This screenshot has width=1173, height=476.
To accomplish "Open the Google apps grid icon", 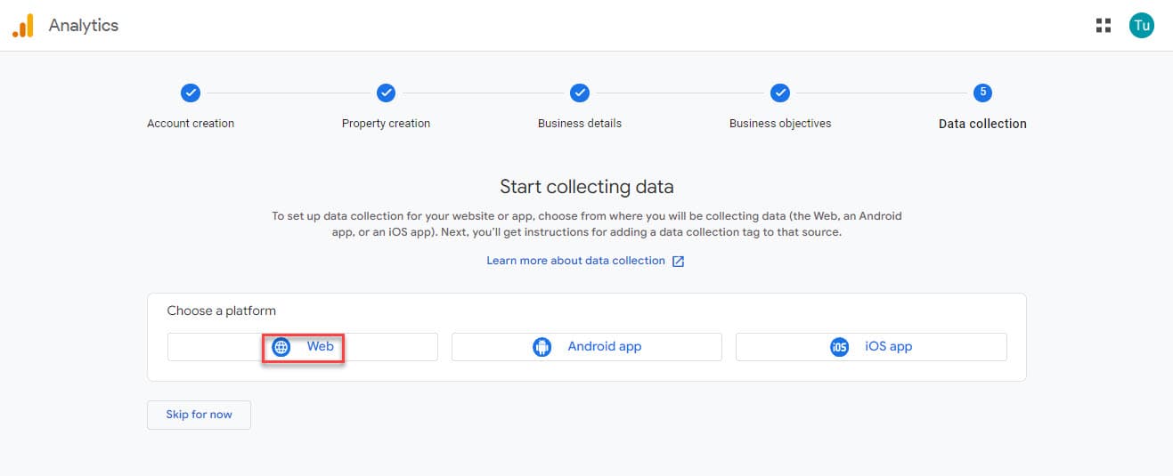I will [1104, 26].
